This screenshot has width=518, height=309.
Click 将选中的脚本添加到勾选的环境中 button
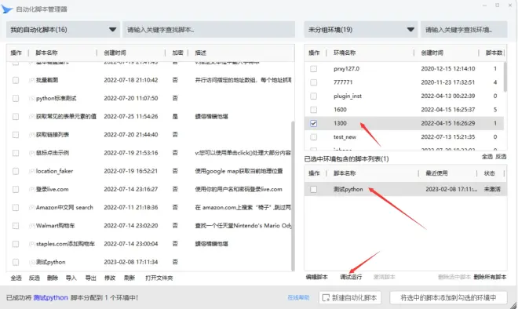click(448, 298)
